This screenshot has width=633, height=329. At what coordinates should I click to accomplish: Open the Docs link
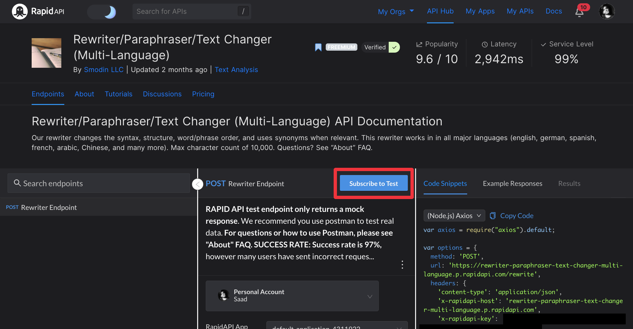click(554, 11)
